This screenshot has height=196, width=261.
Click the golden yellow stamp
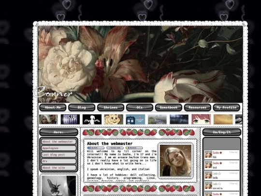point(223,120)
